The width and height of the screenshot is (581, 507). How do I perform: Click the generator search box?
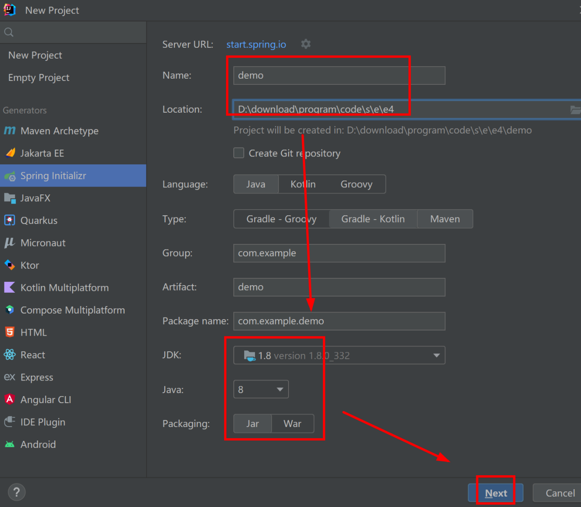tap(73, 32)
